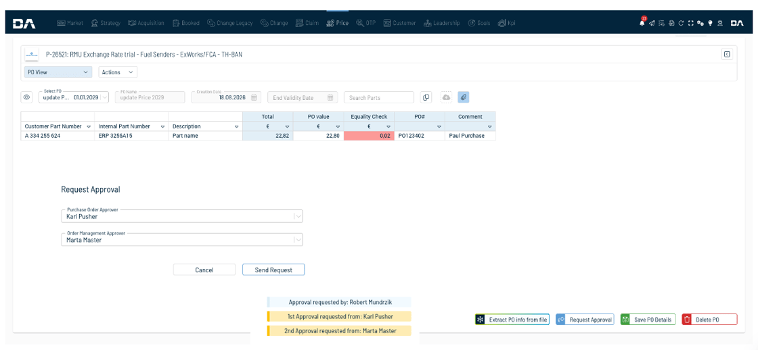This screenshot has width=758, height=350.
Task: Open the Select PO dropdown
Action: click(x=74, y=97)
